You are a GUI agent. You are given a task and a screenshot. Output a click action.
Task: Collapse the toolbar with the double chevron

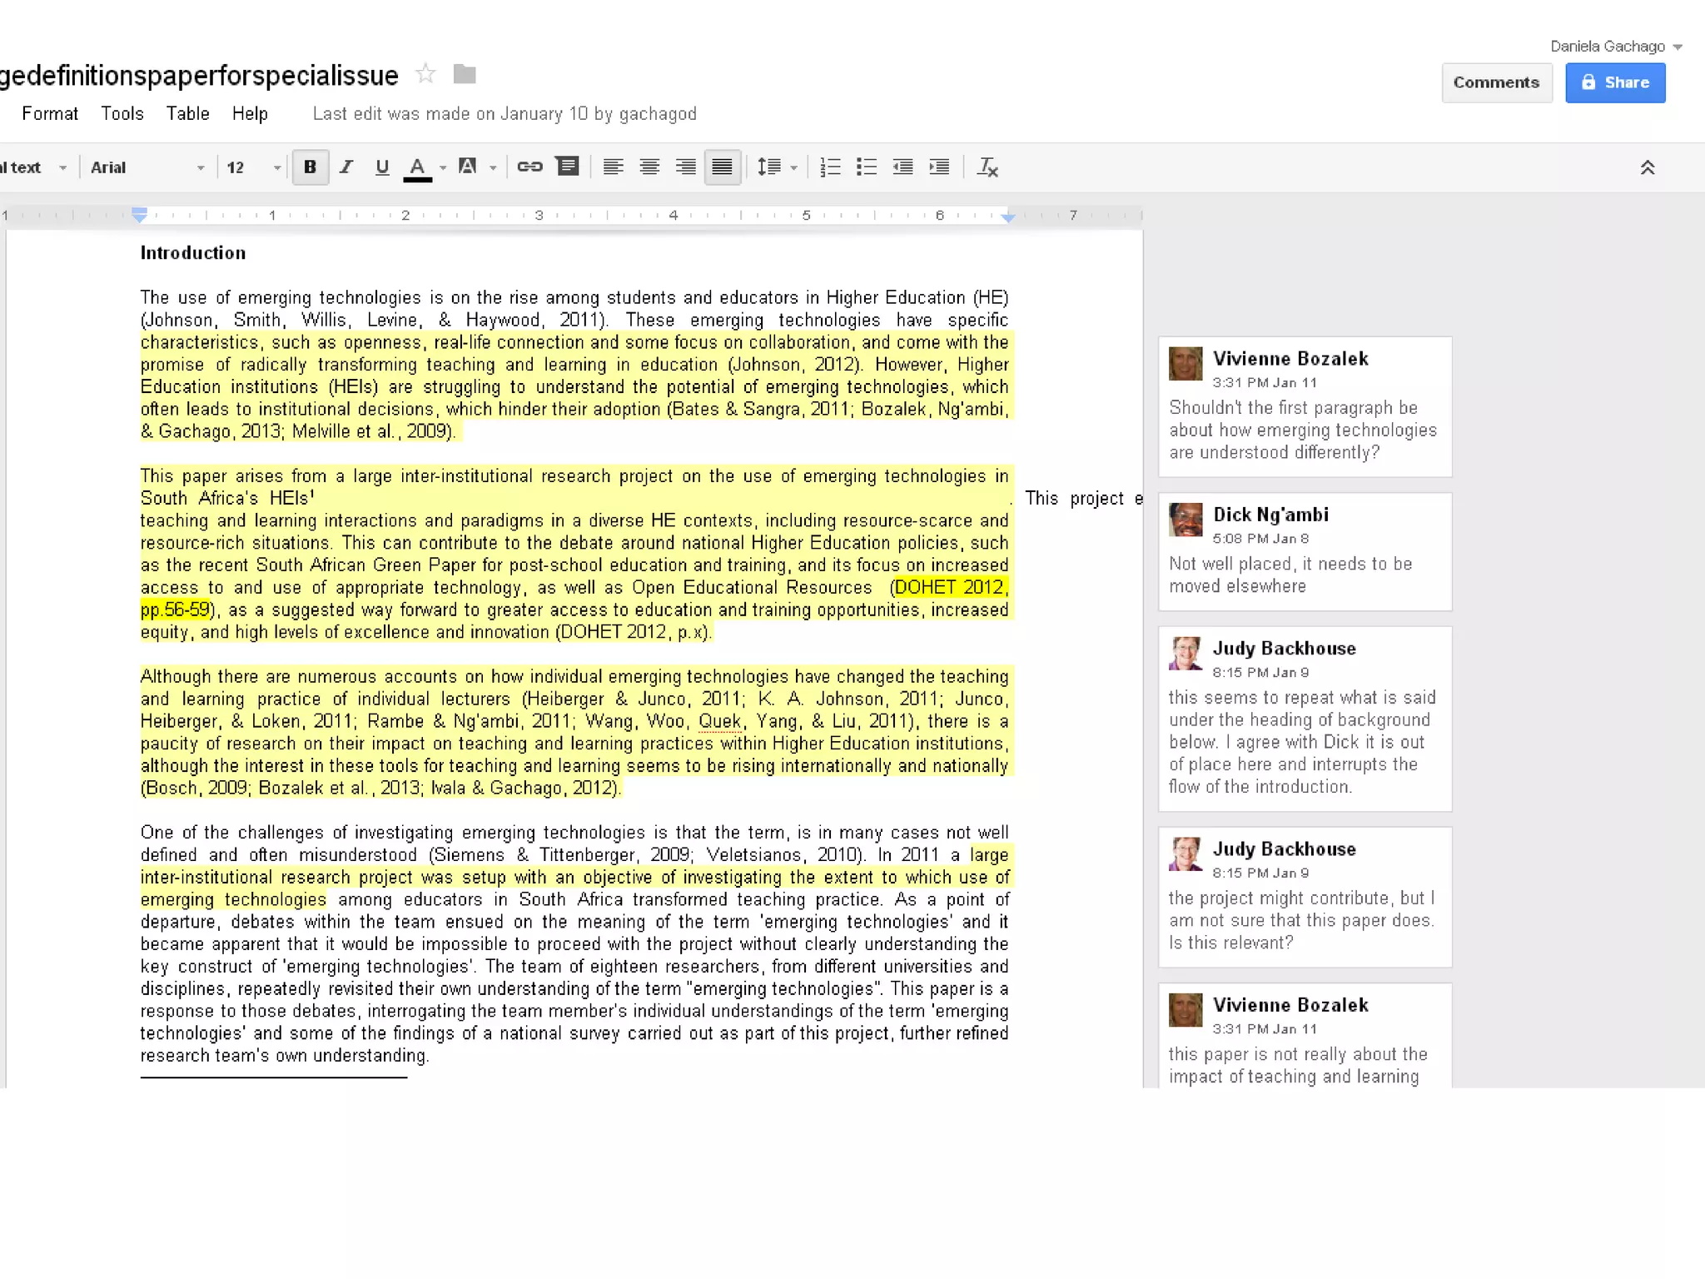1648,167
